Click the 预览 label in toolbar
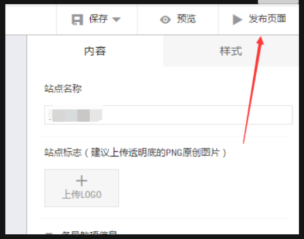 pos(186,19)
